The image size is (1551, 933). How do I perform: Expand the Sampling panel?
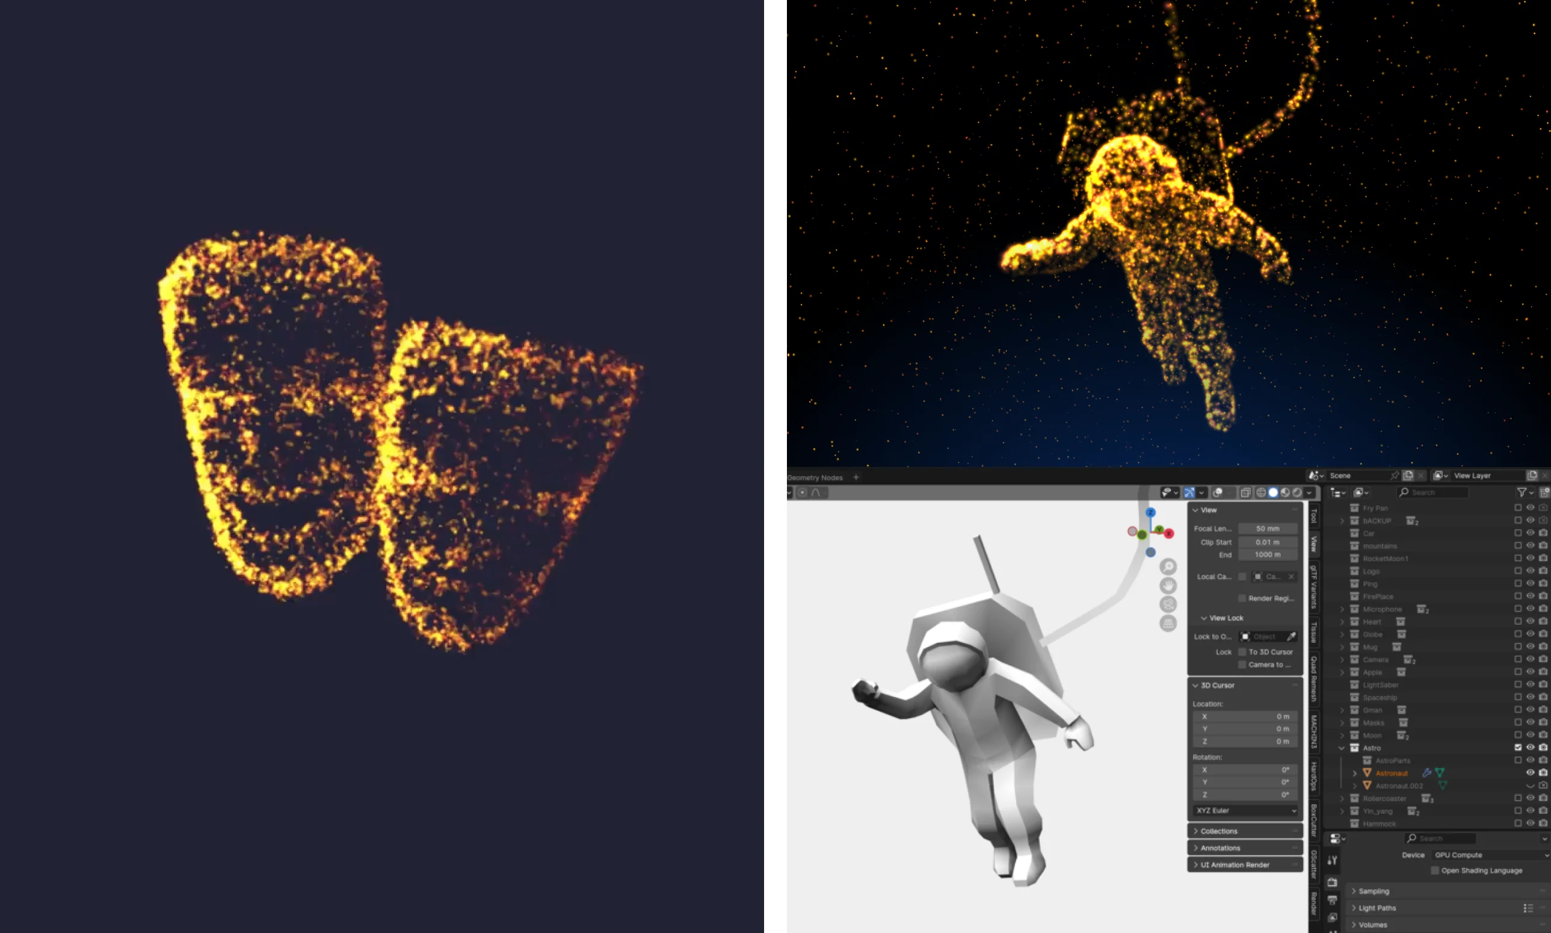click(1374, 891)
